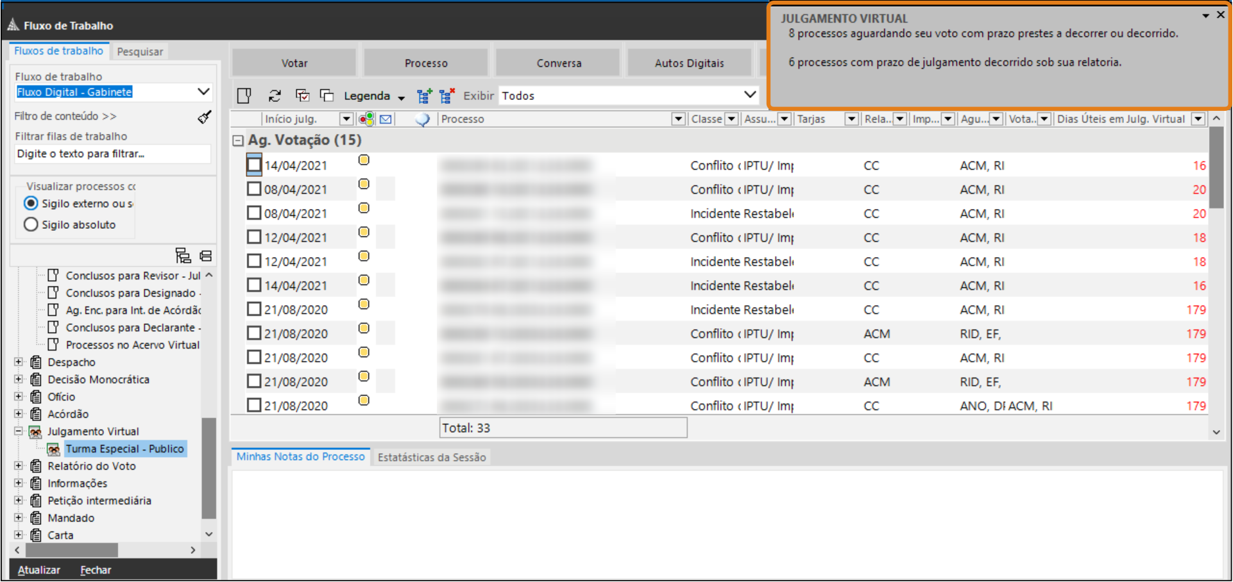The height and width of the screenshot is (582, 1233).
Task: Select Sigilo externo radio button
Action: tap(31, 203)
